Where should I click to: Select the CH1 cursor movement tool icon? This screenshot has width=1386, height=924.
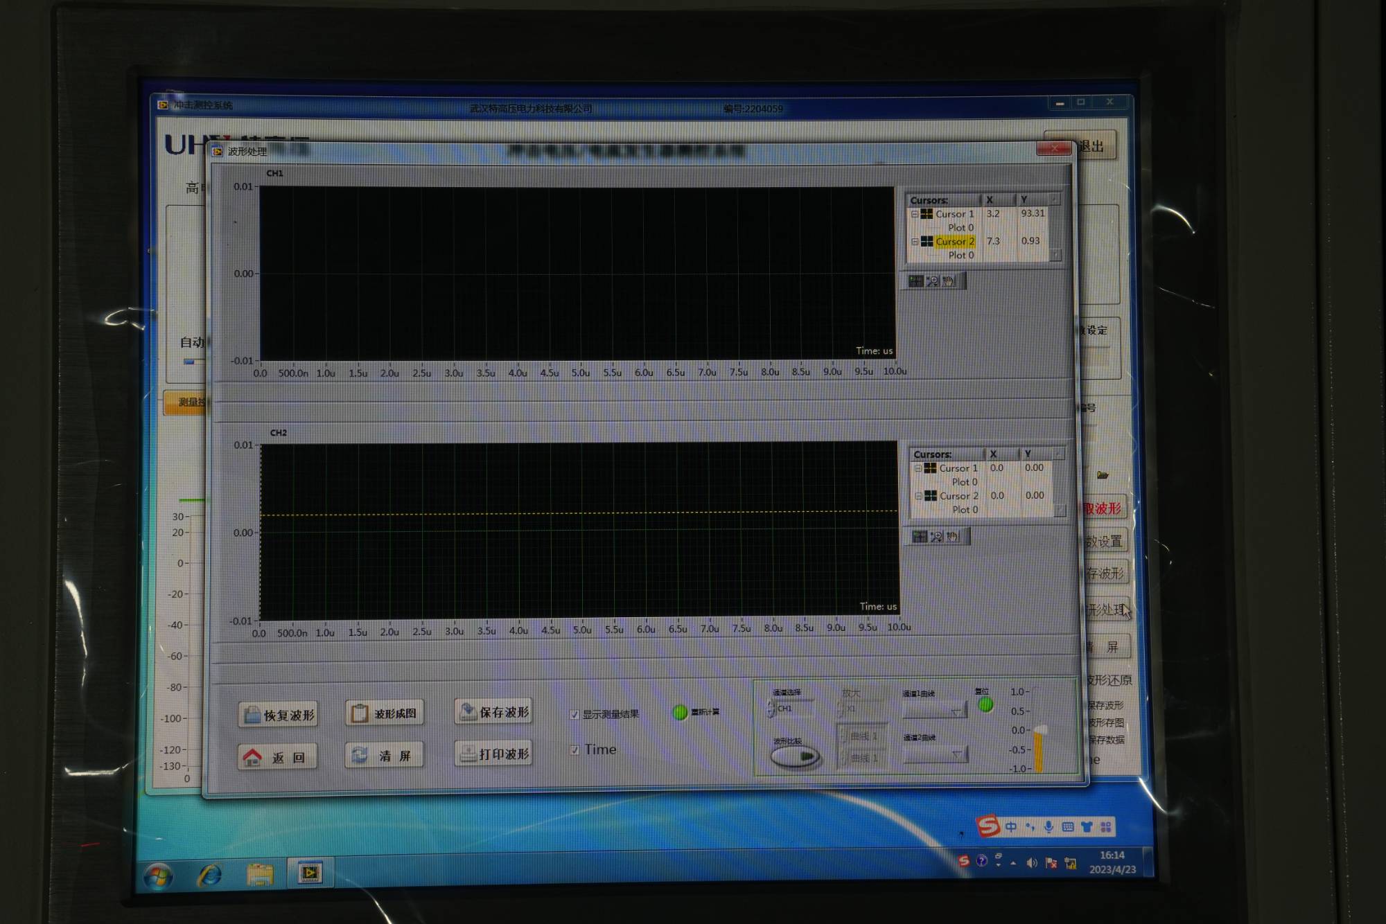916,281
